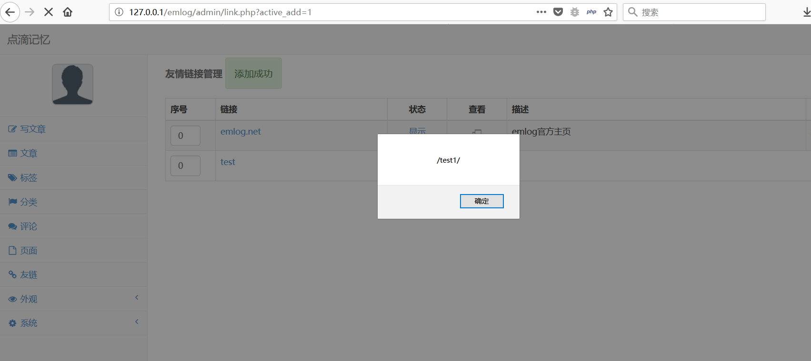Click the /test1/ alert message
Image resolution: width=811 pixels, height=361 pixels.
click(x=449, y=160)
